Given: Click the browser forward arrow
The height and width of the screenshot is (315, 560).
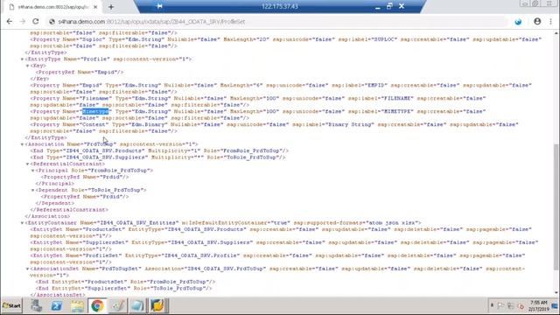Looking at the screenshot, I should 22,21.
